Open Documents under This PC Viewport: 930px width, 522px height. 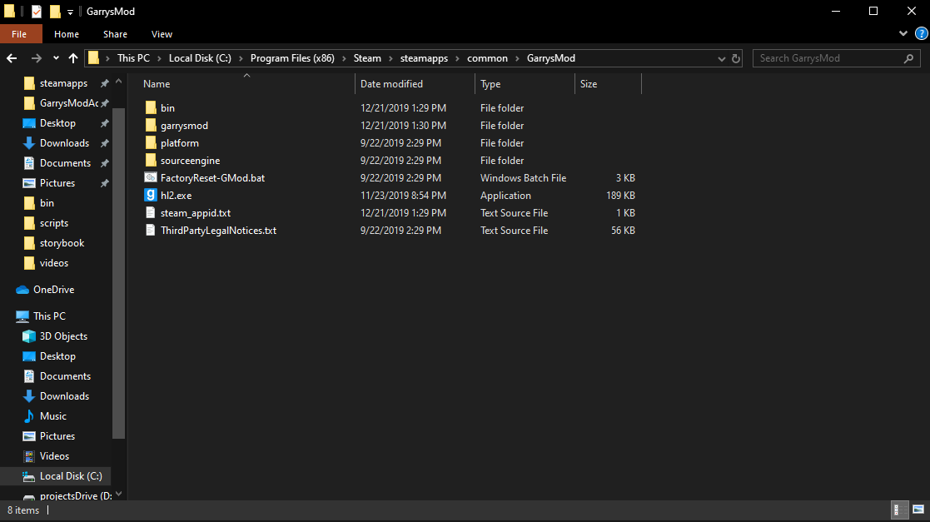(x=57, y=376)
